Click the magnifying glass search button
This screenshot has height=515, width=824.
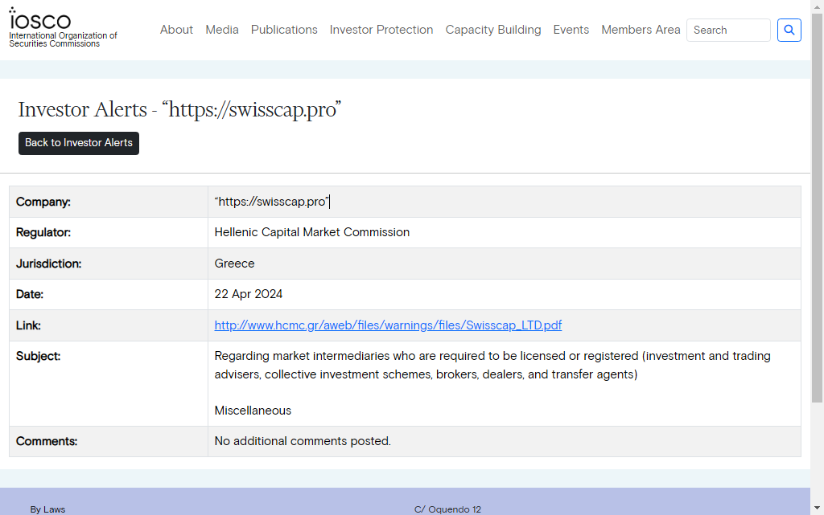(789, 30)
